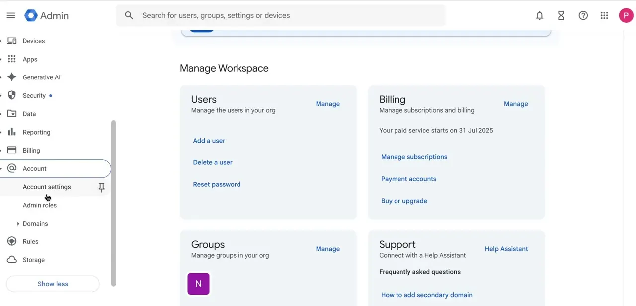Viewport: 636px width, 306px height.
Task: Pin Account settings with the pin icon
Action: [101, 187]
